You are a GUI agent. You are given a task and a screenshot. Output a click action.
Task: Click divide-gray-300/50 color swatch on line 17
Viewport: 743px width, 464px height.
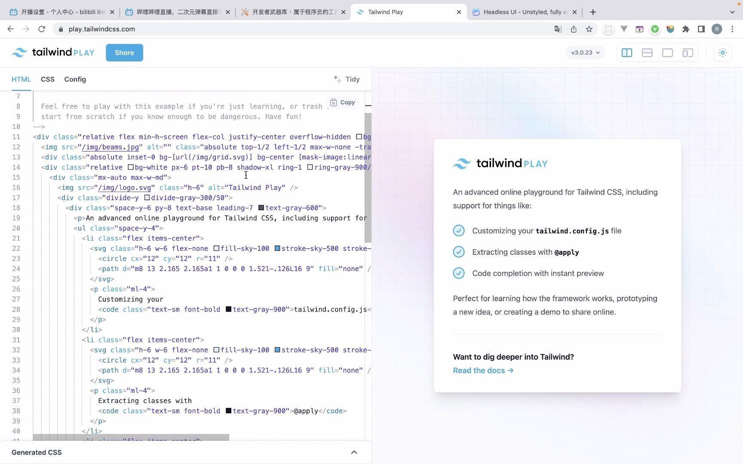pos(147,198)
